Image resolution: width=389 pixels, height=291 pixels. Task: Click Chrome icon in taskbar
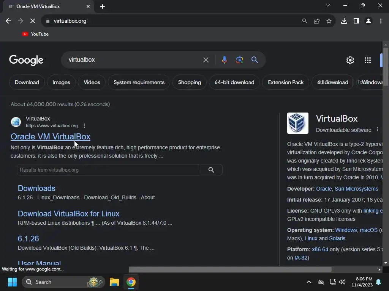point(131,282)
